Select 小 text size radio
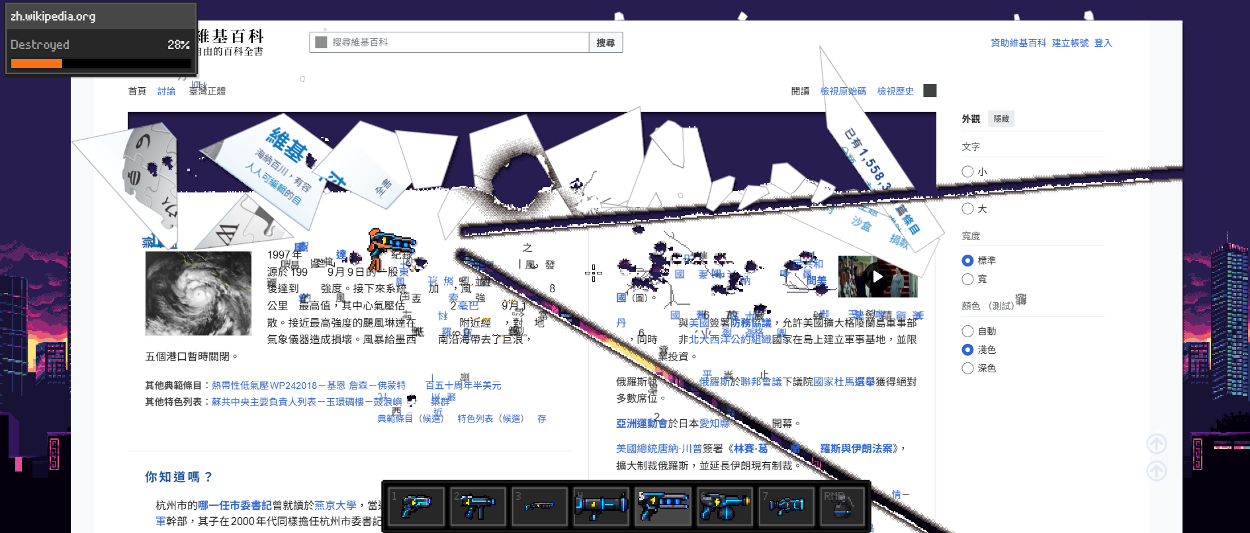The image size is (1250, 533). (x=967, y=172)
